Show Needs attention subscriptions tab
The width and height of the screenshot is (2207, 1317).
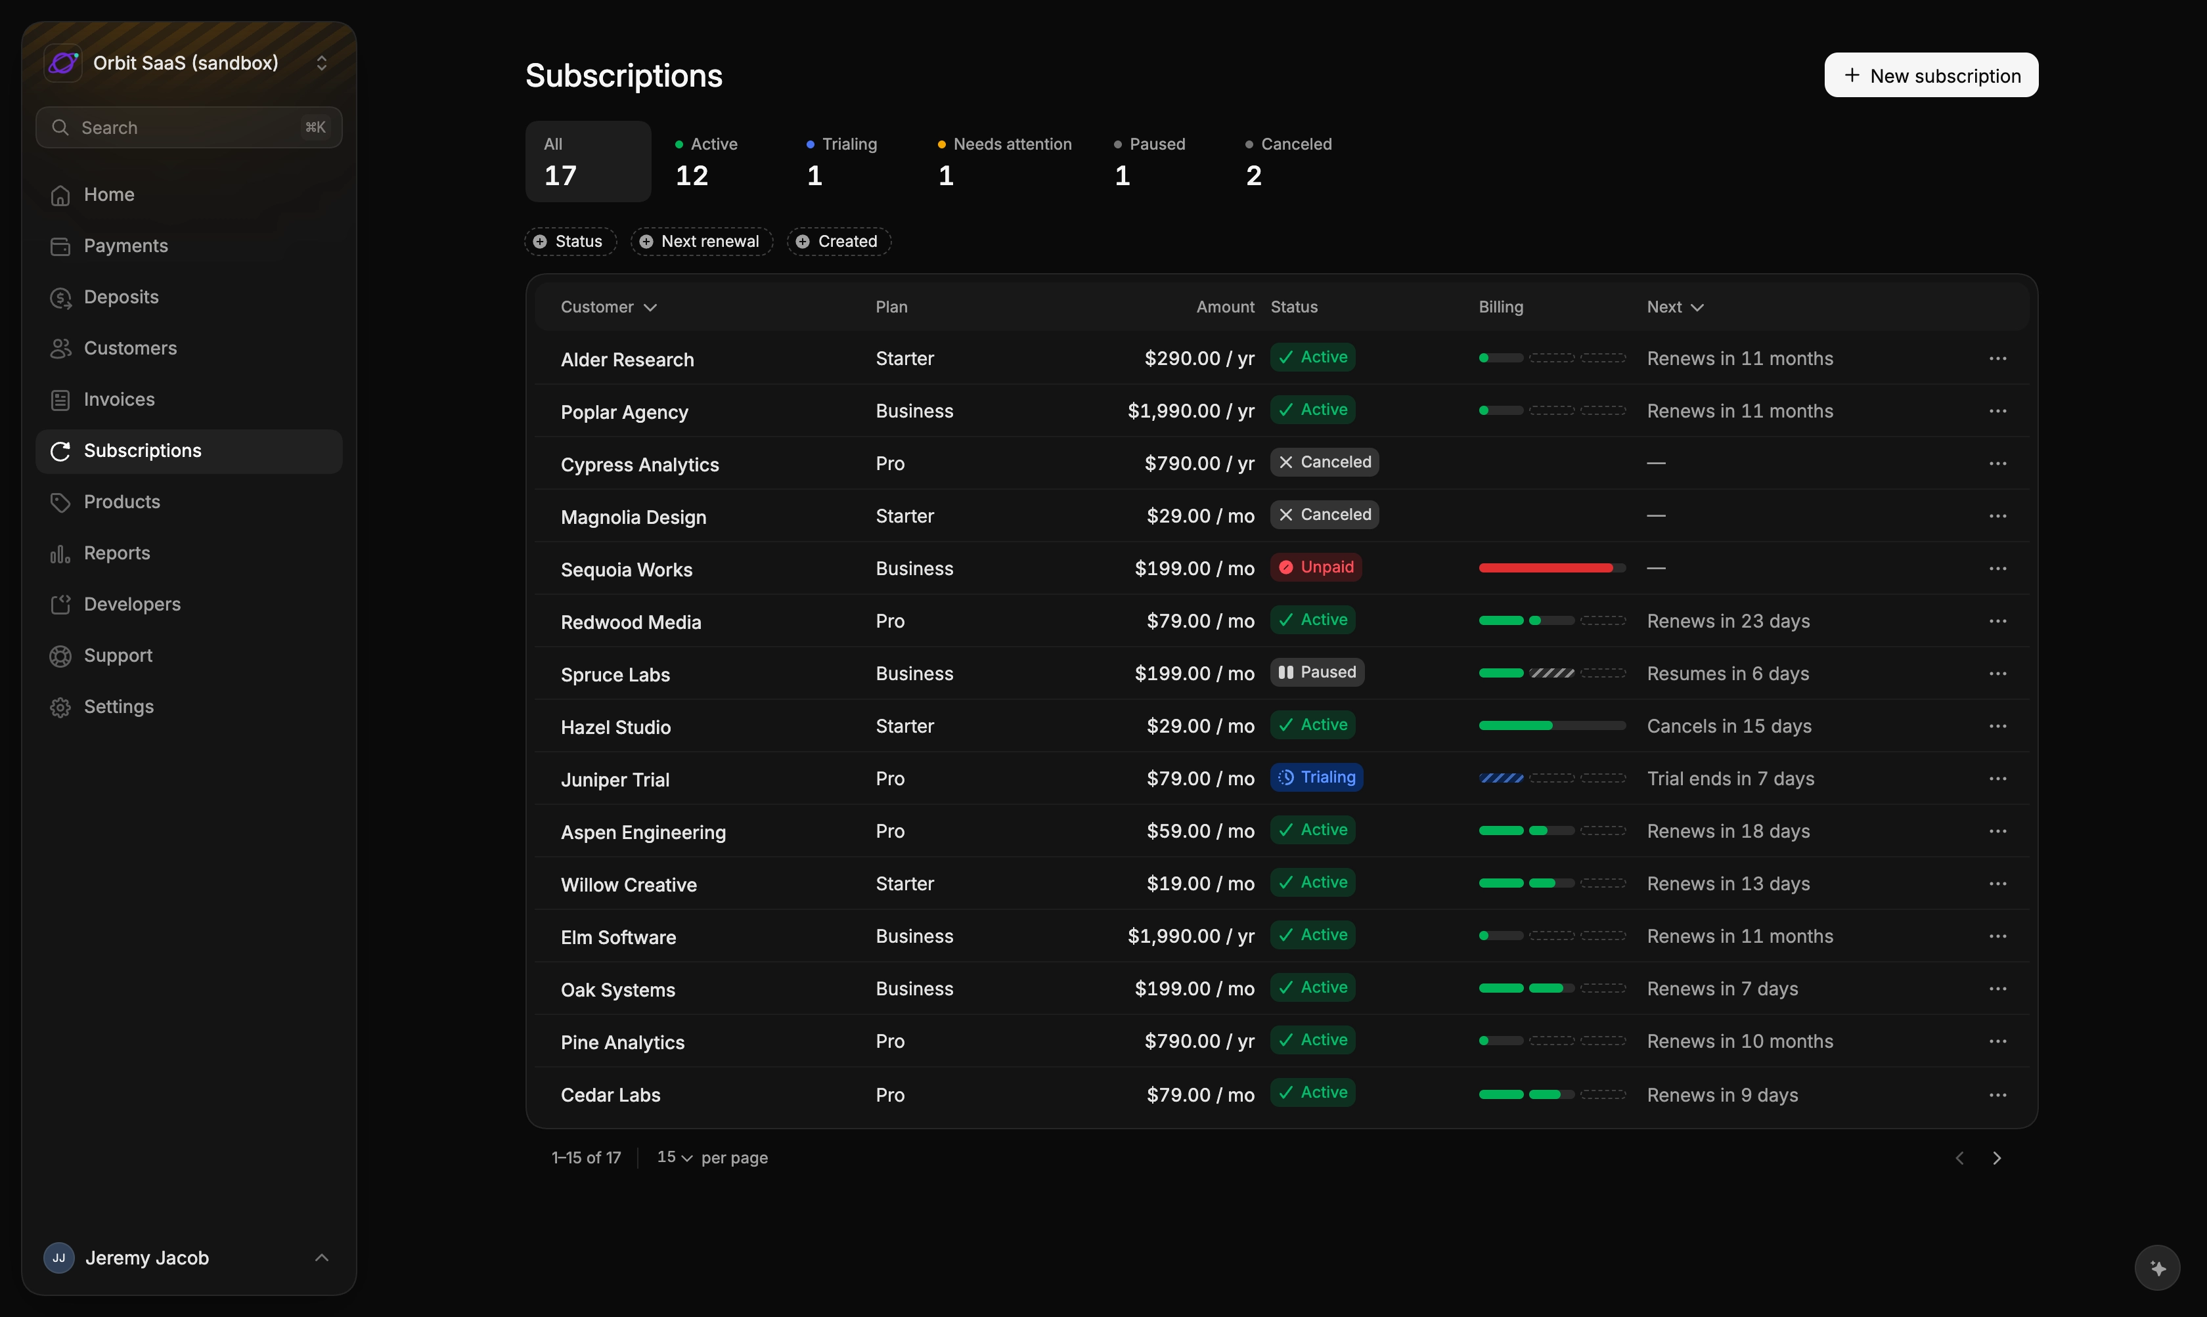click(x=1004, y=162)
